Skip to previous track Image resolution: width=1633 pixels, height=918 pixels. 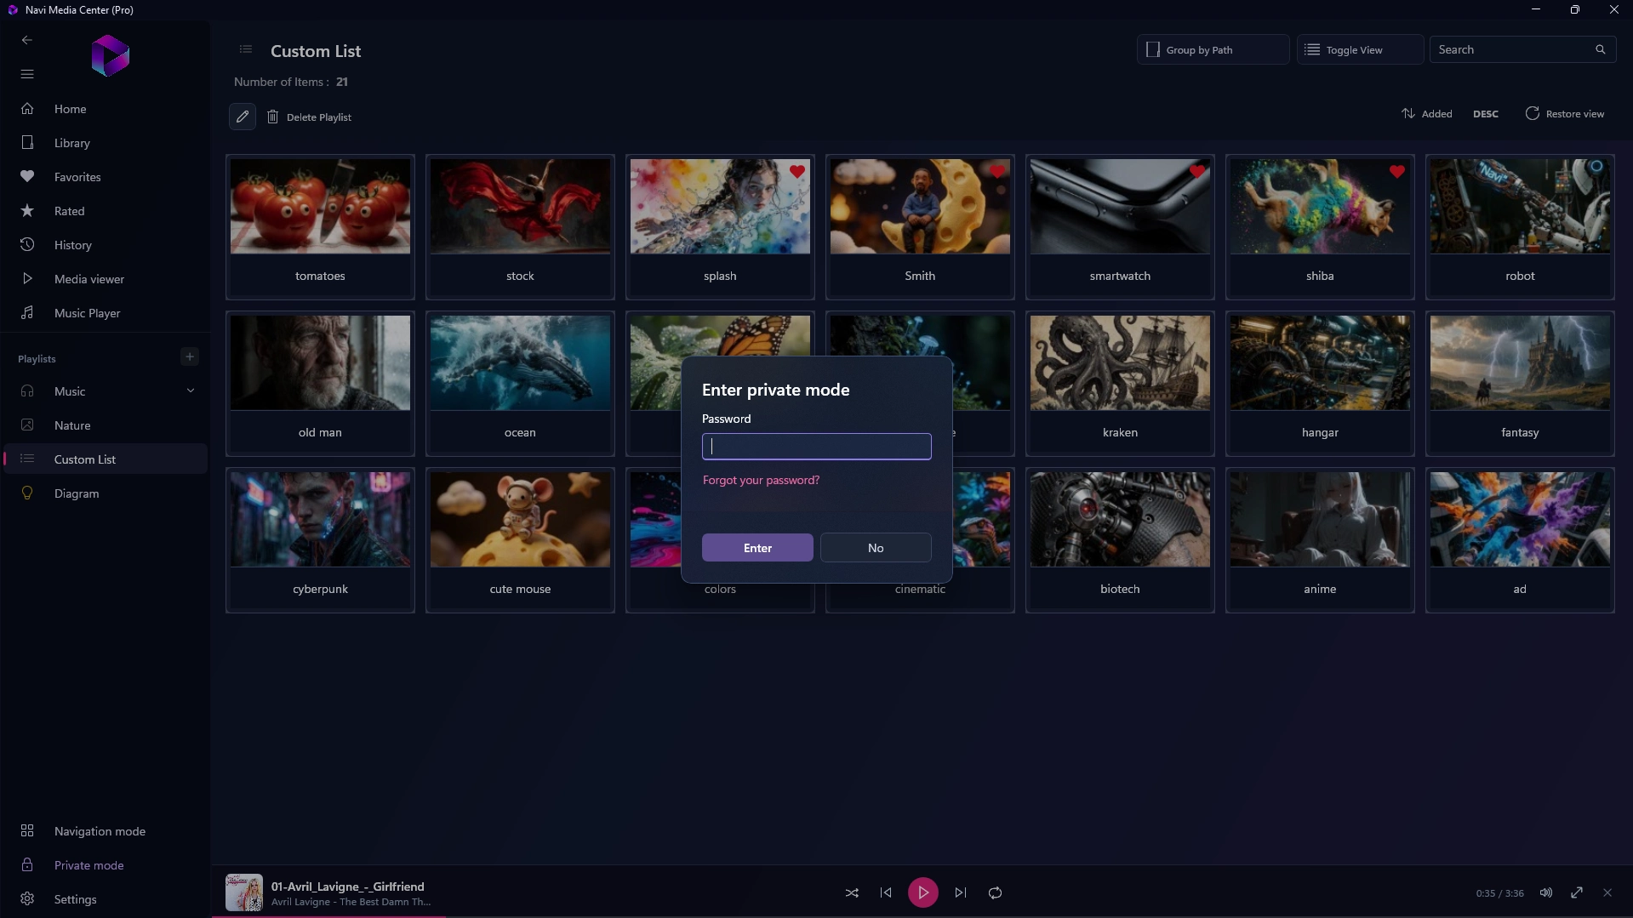click(x=886, y=892)
